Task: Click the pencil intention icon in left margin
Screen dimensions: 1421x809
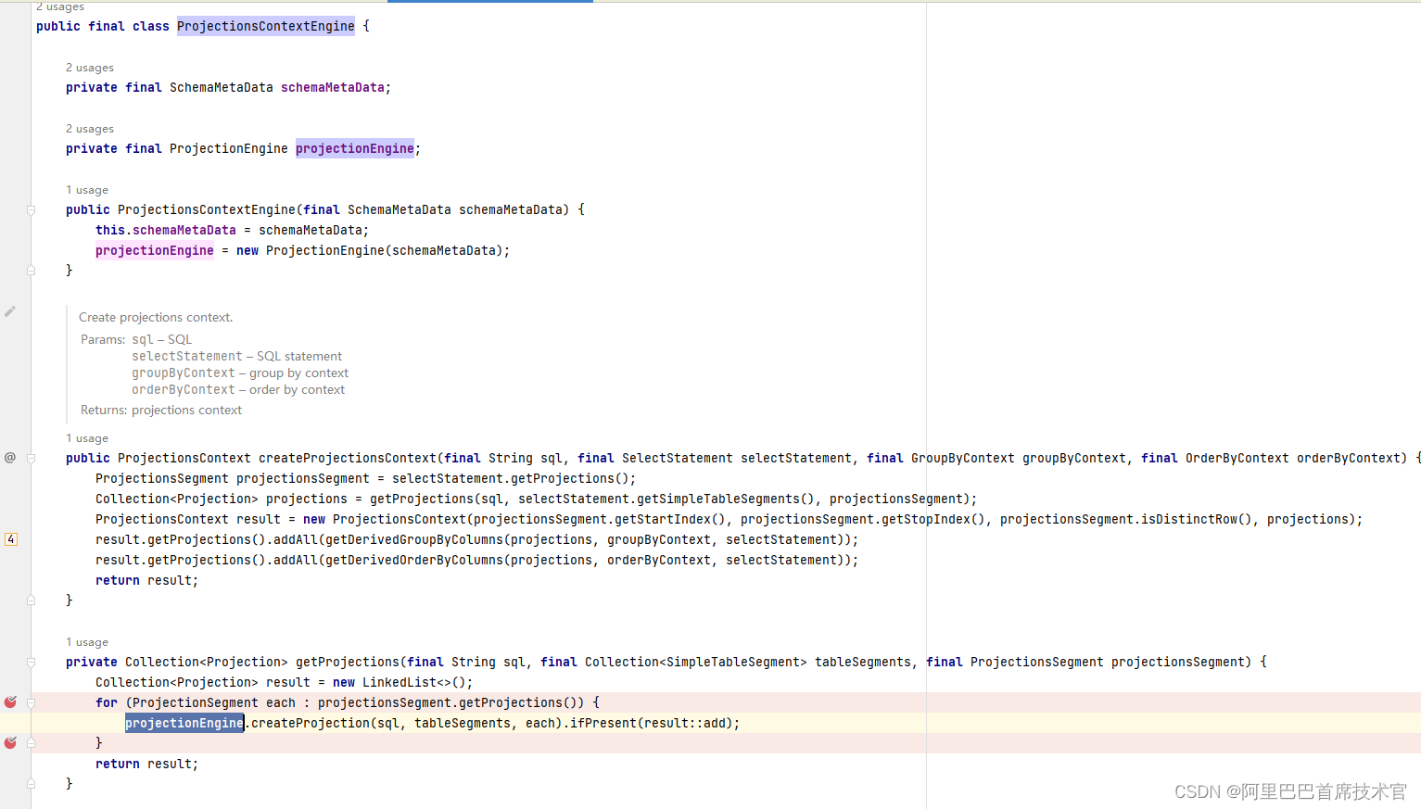Action: coord(10,310)
